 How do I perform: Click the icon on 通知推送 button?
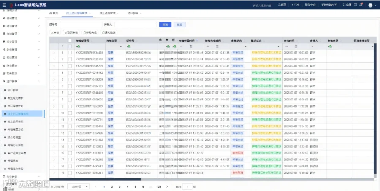coord(103,32)
